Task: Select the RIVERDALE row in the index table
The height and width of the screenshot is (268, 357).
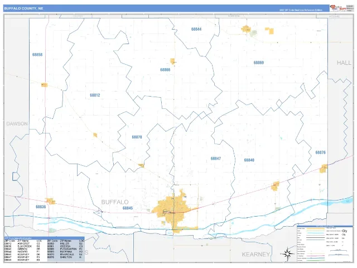Action: coord(66,255)
